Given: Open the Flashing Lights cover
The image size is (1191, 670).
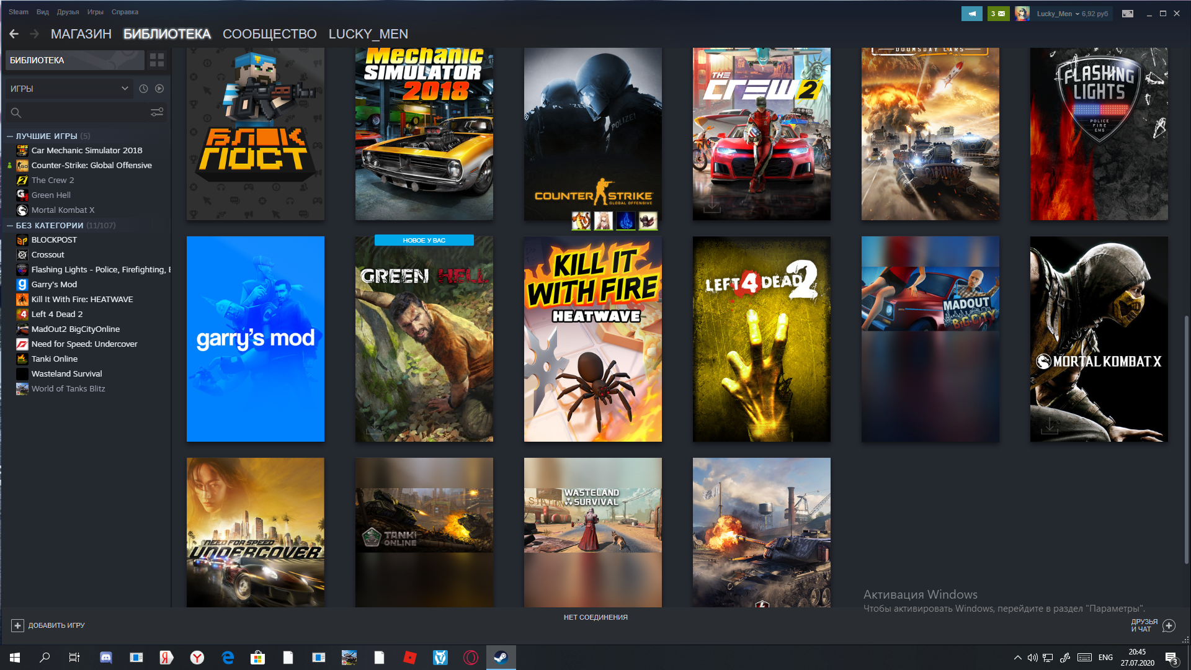Looking at the screenshot, I should pos(1099,134).
